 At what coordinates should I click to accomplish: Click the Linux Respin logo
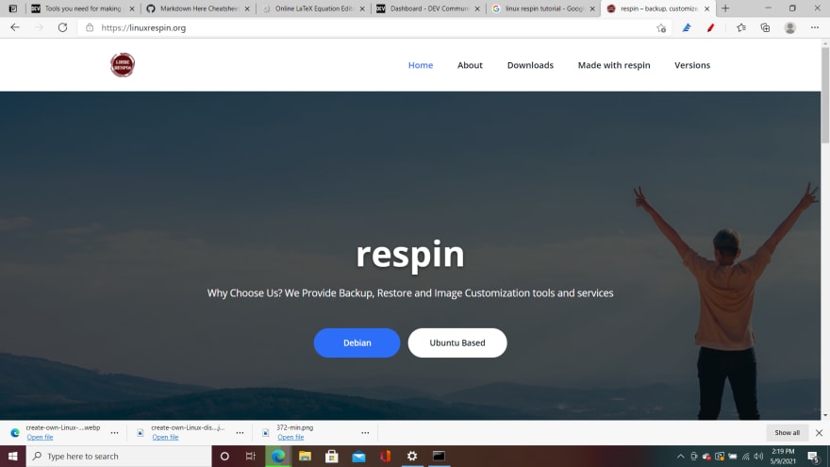point(123,65)
